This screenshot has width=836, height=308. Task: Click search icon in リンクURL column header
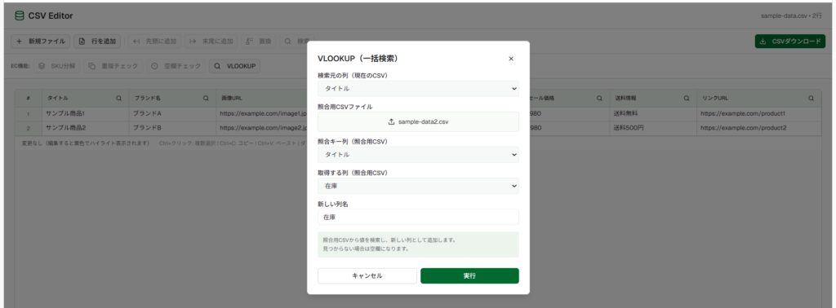point(811,99)
